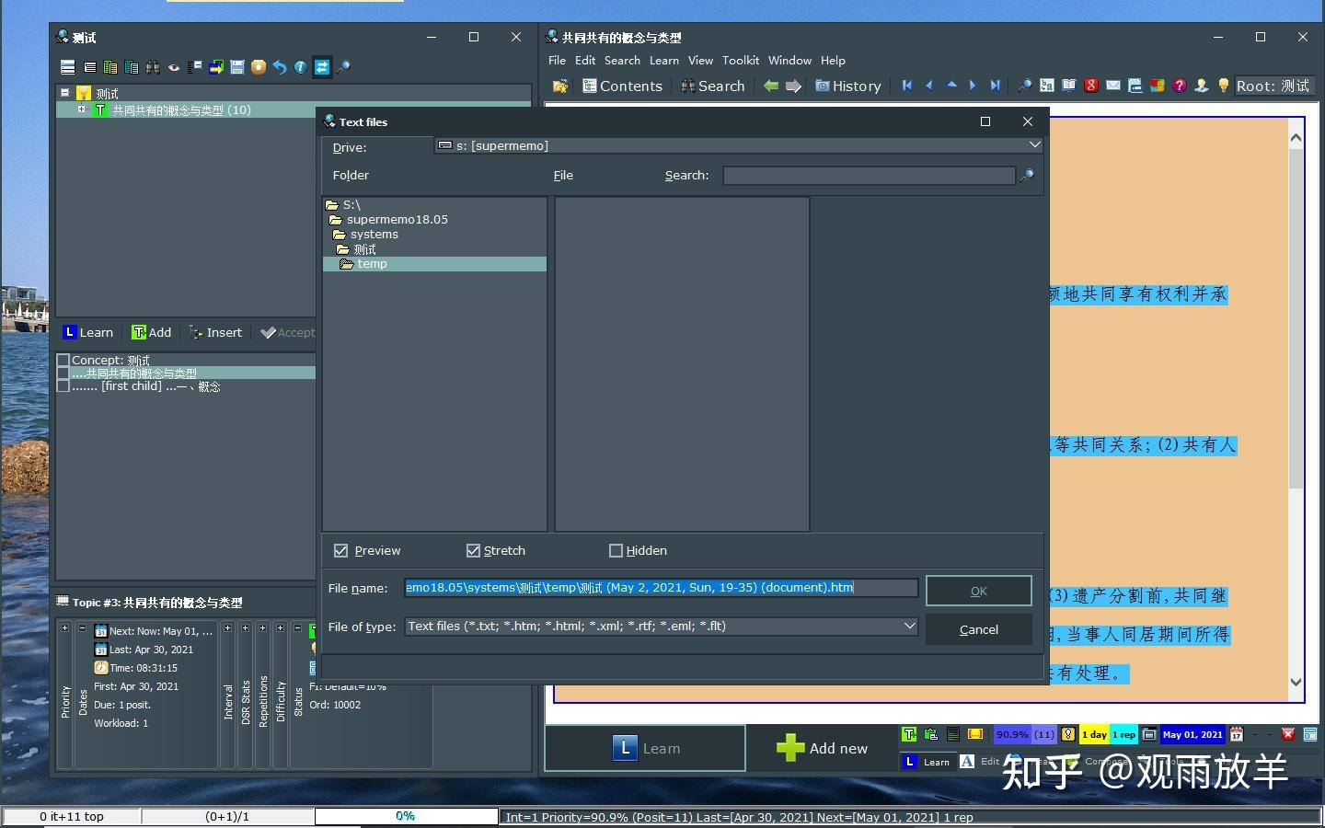Open the Toolkit menu
1325x828 pixels.
[x=741, y=61]
